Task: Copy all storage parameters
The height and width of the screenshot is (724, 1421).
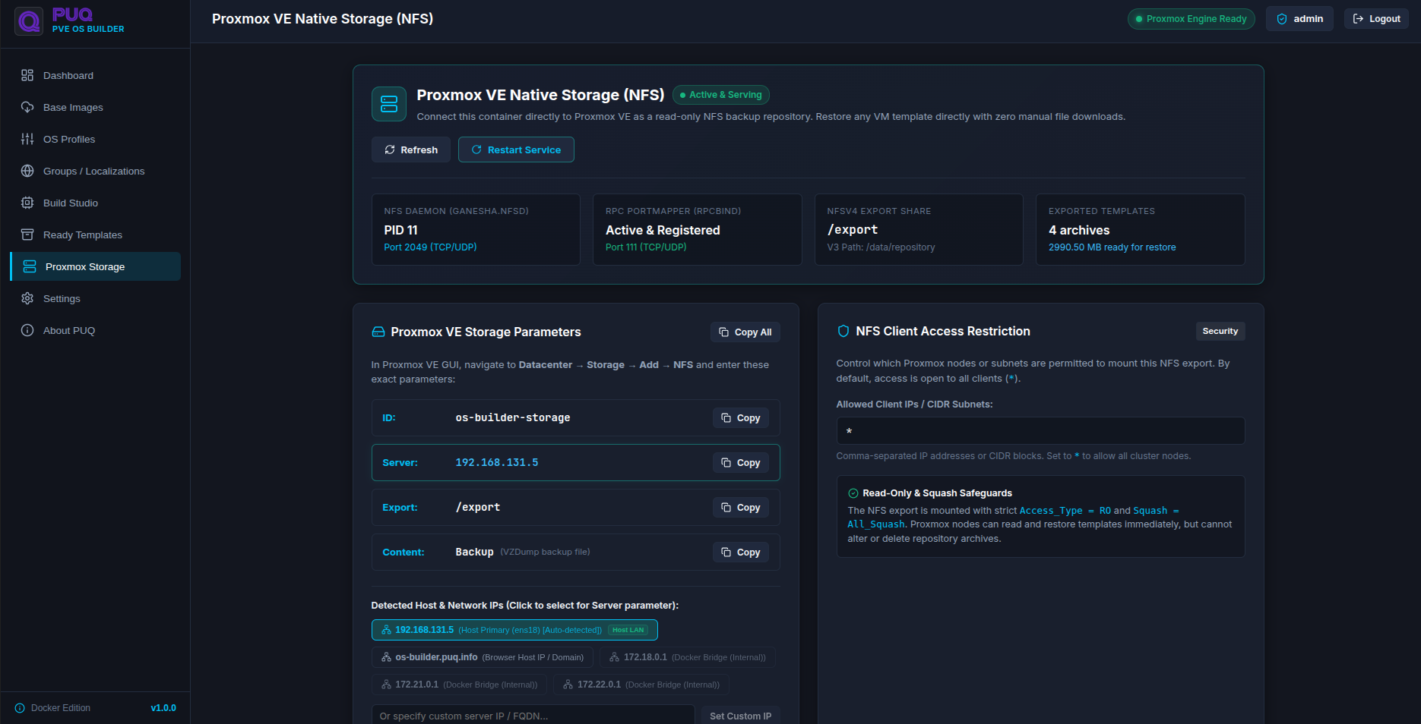Action: point(745,332)
